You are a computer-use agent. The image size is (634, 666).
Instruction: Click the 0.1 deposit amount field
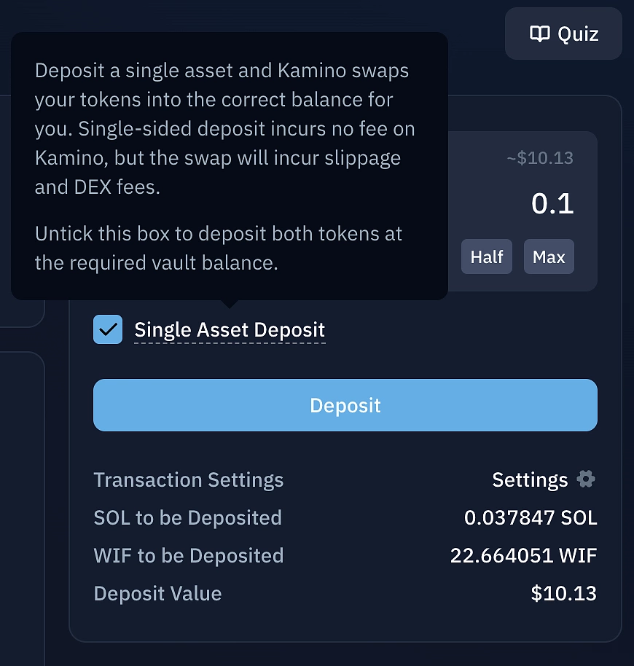click(552, 204)
